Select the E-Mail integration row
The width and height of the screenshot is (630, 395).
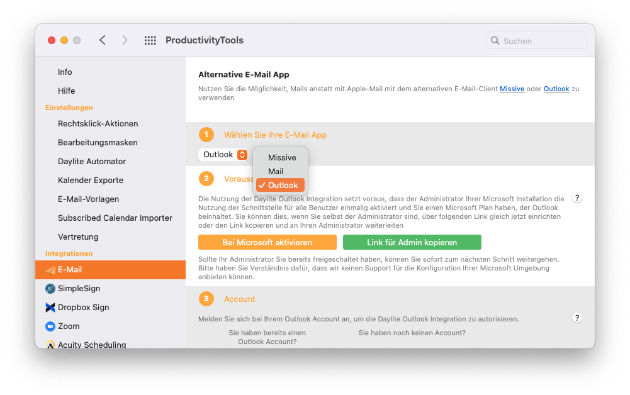coord(111,270)
